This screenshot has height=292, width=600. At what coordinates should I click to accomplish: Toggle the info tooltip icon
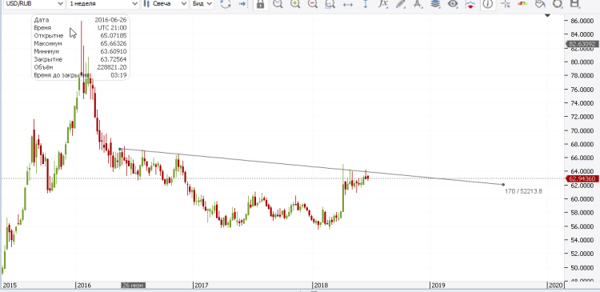[x=487, y=4]
